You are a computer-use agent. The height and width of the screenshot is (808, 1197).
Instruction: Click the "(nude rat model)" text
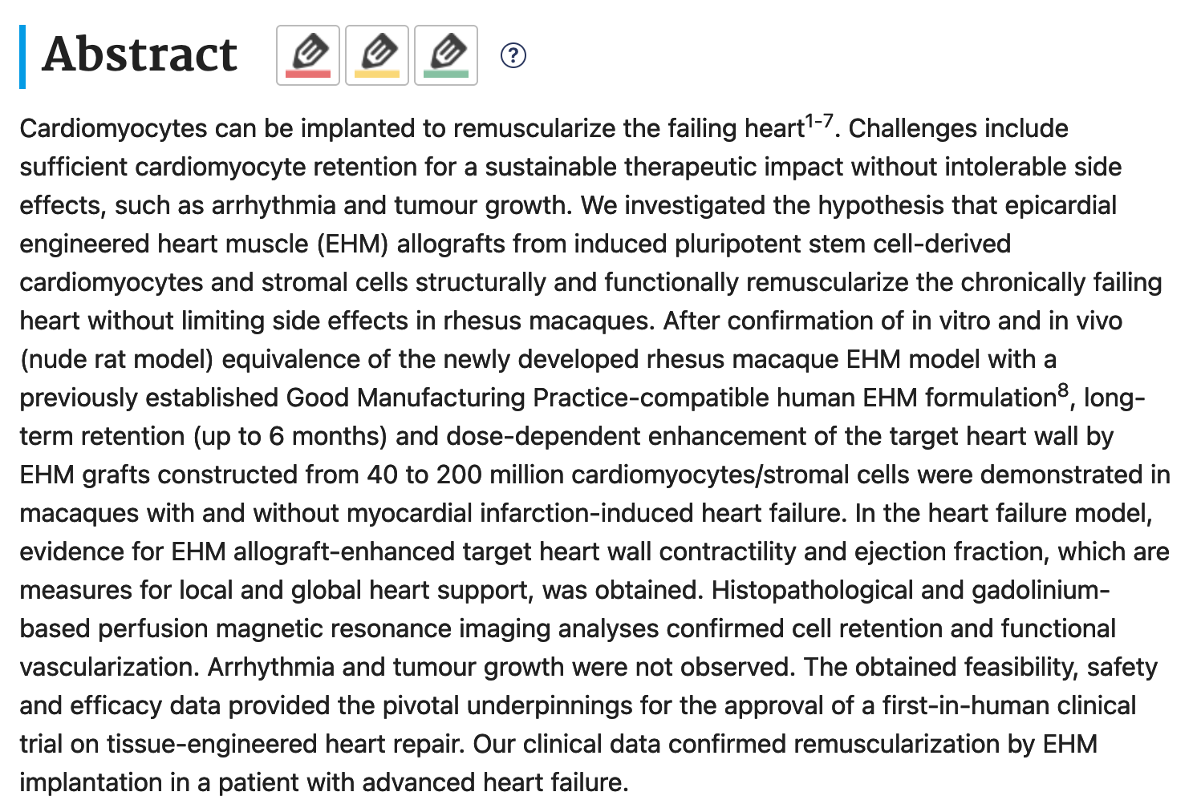pos(117,360)
